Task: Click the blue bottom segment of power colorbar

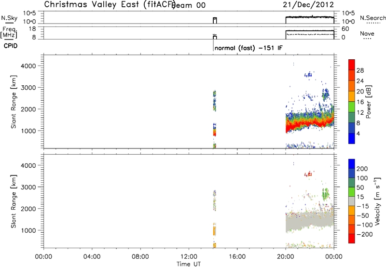Action: point(352,138)
